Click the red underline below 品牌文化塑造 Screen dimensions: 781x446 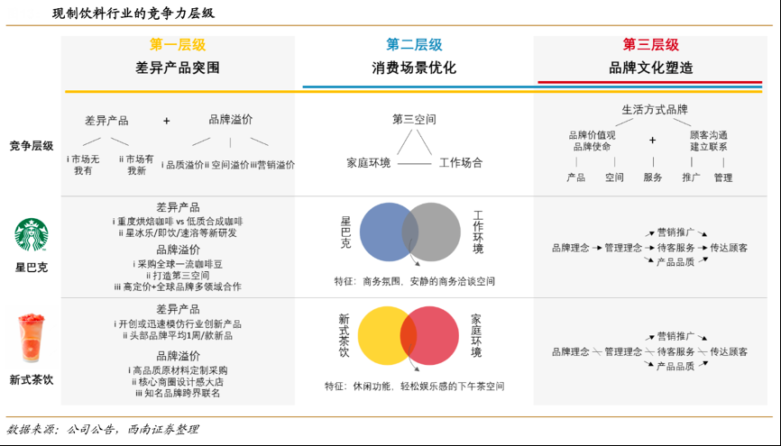click(x=650, y=83)
